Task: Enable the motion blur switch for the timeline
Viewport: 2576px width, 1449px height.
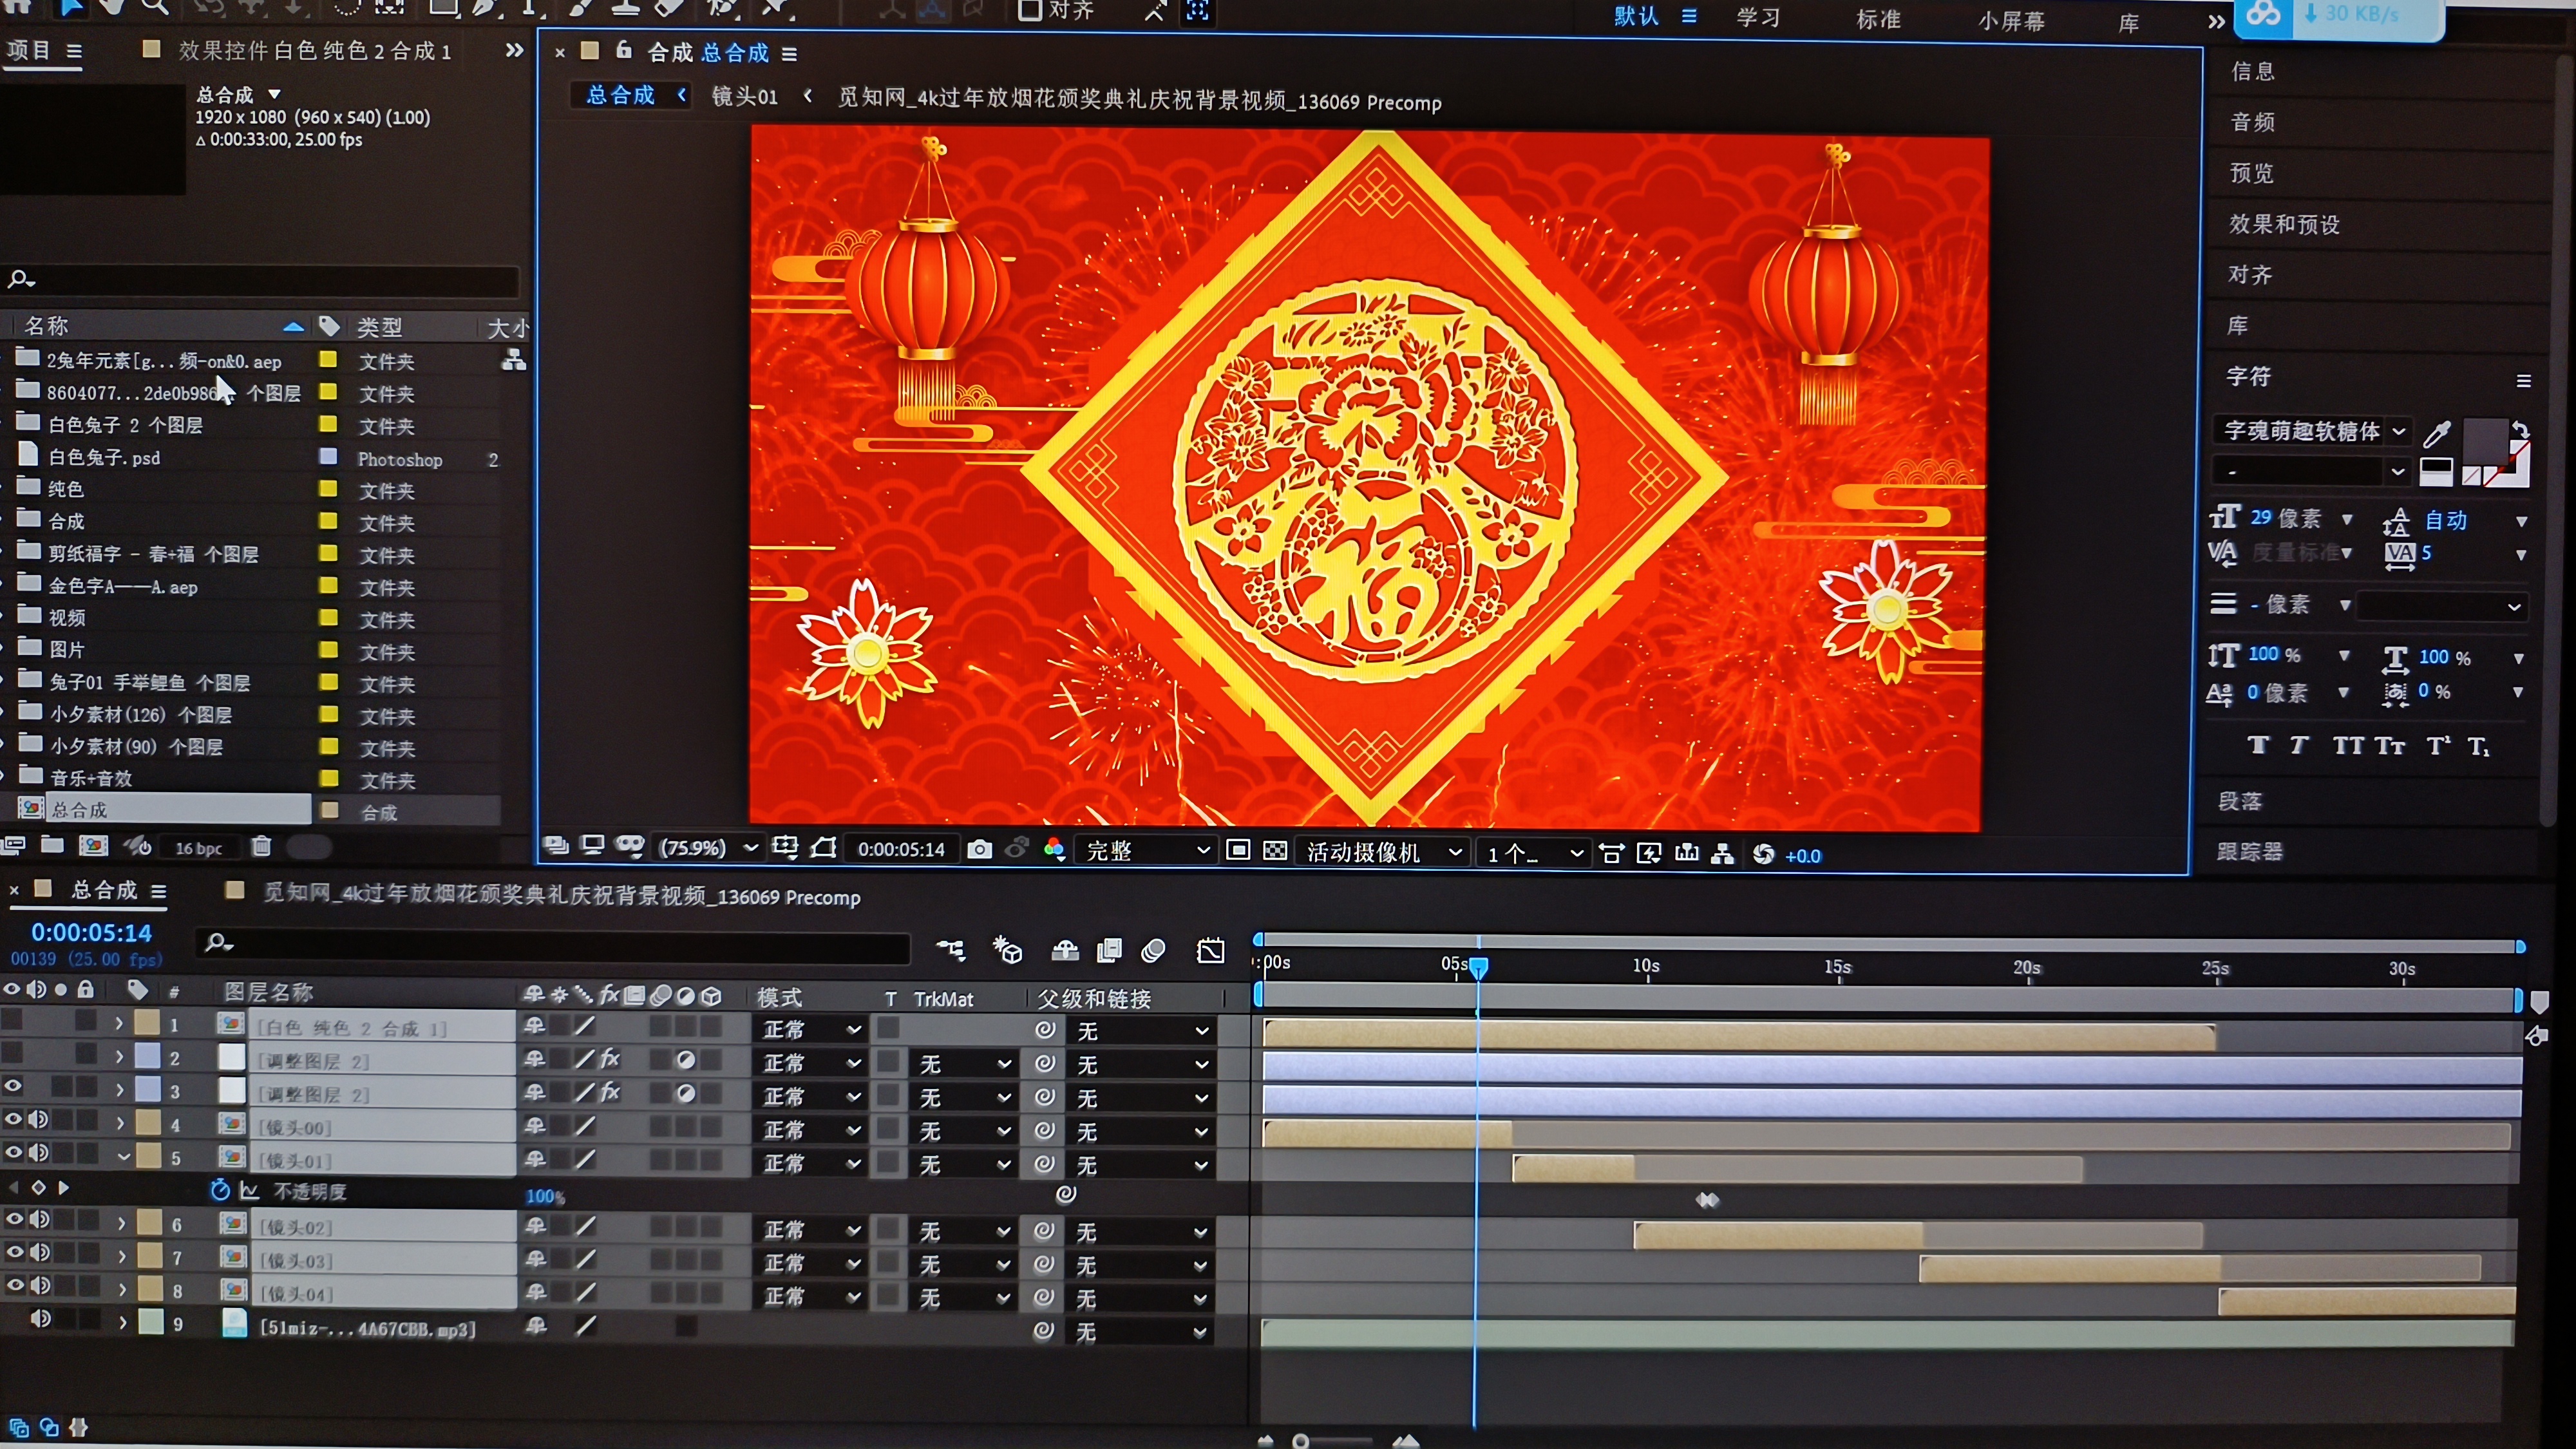Action: pos(1153,950)
